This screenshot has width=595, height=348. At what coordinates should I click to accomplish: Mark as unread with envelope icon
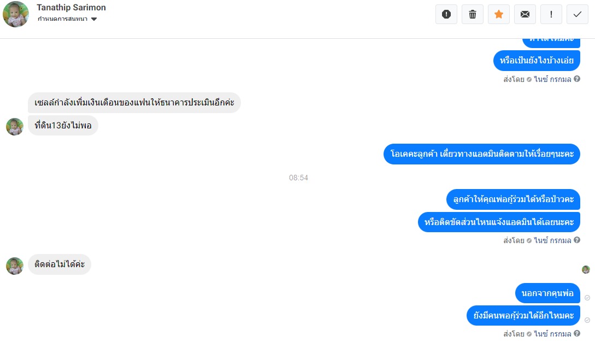[525, 14]
